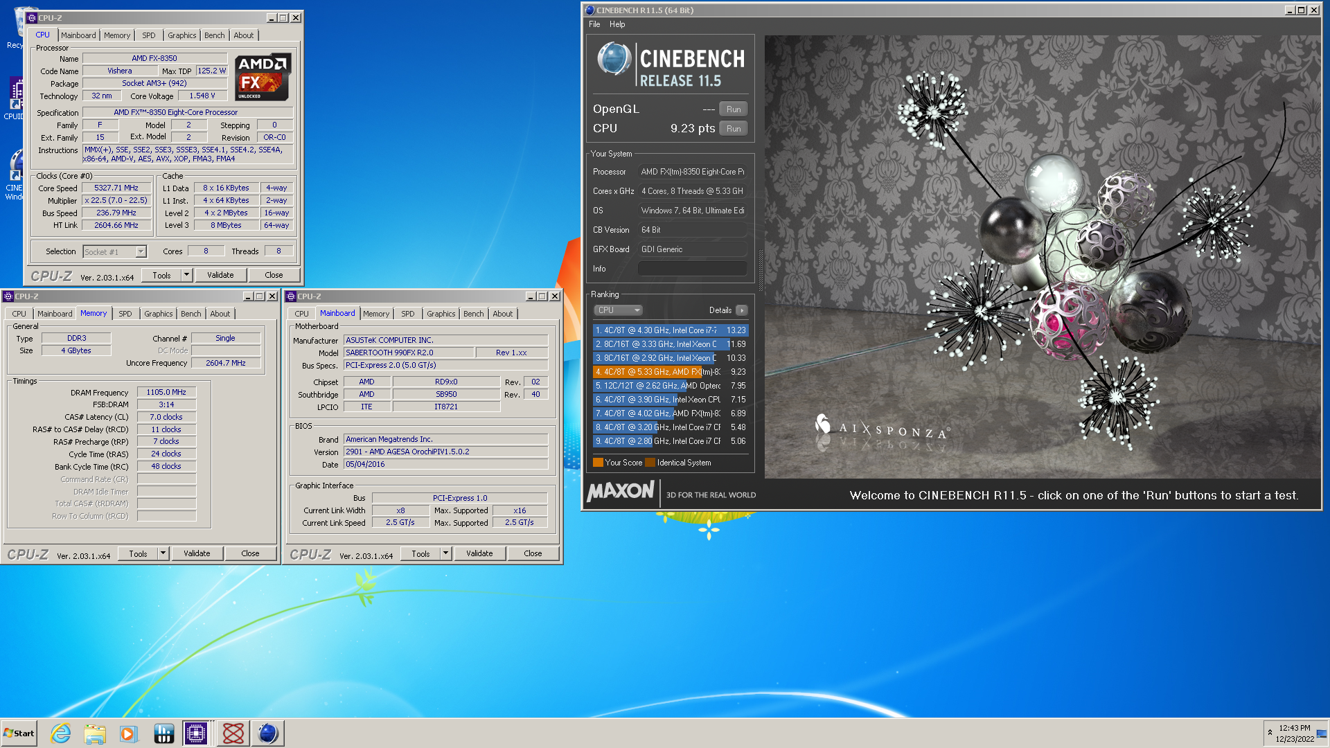This screenshot has width=1330, height=748.
Task: Click the AMD FX logo in CPU-Z
Action: click(263, 77)
